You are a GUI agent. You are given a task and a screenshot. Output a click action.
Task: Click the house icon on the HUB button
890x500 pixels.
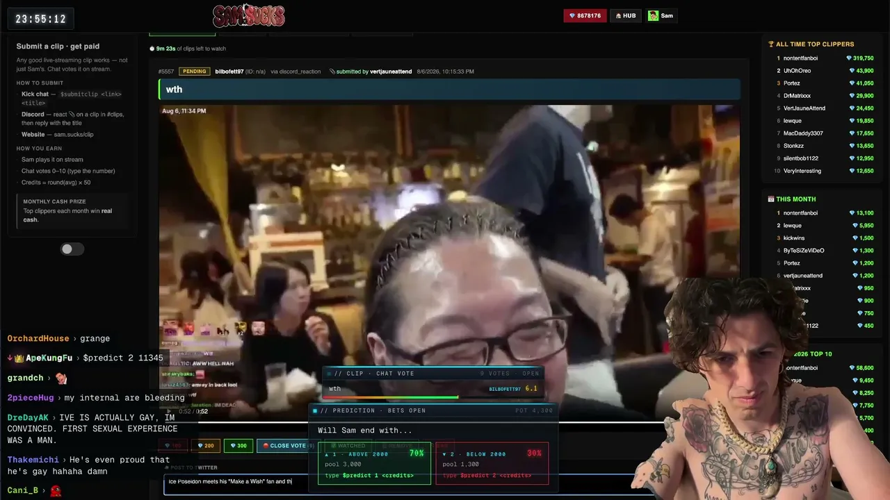(618, 15)
